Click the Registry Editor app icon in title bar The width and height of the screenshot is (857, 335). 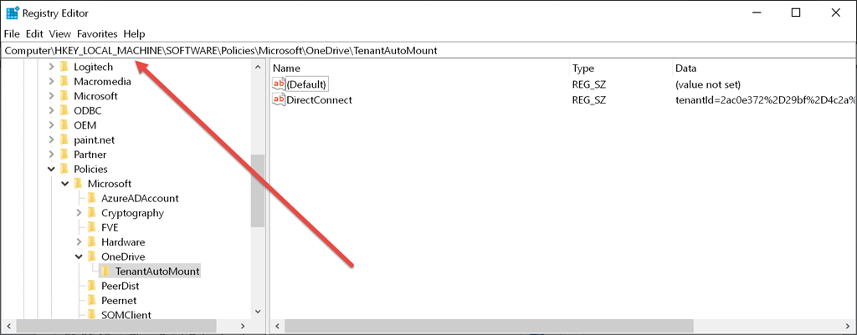click(13, 13)
